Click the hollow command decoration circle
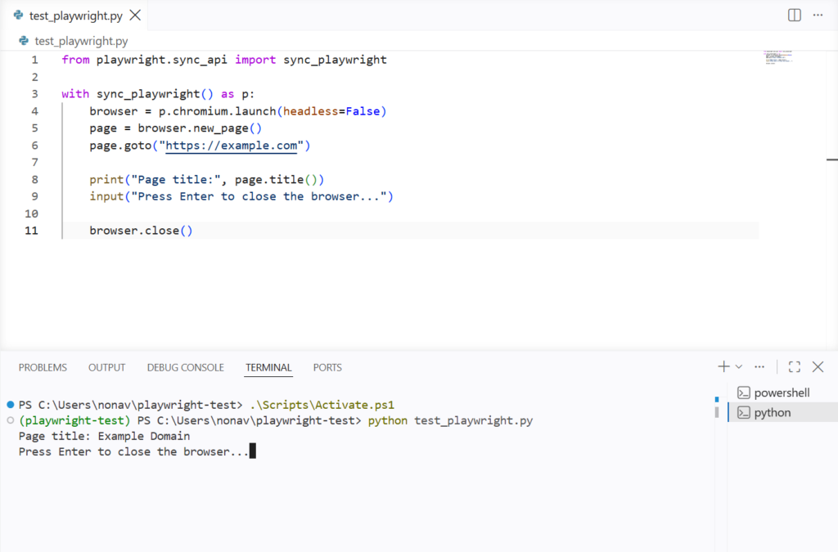Image resolution: width=838 pixels, height=552 pixels. [10, 420]
